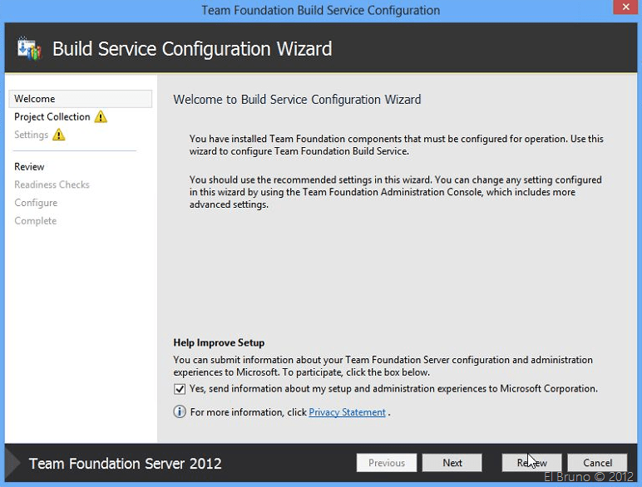Open the Settings step in sidebar
The height and width of the screenshot is (487, 642).
pos(32,135)
